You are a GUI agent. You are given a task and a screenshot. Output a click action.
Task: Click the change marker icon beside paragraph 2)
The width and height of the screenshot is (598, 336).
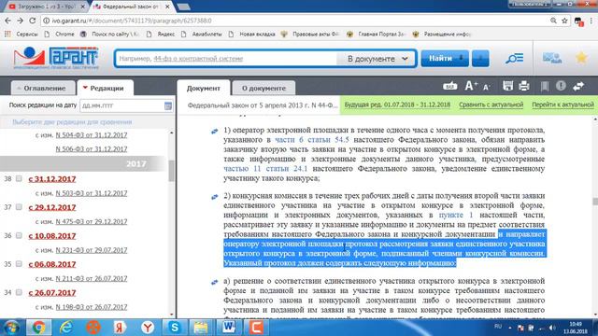214,197
